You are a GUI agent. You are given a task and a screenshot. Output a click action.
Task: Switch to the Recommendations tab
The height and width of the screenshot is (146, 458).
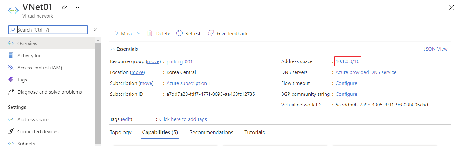point(211,132)
